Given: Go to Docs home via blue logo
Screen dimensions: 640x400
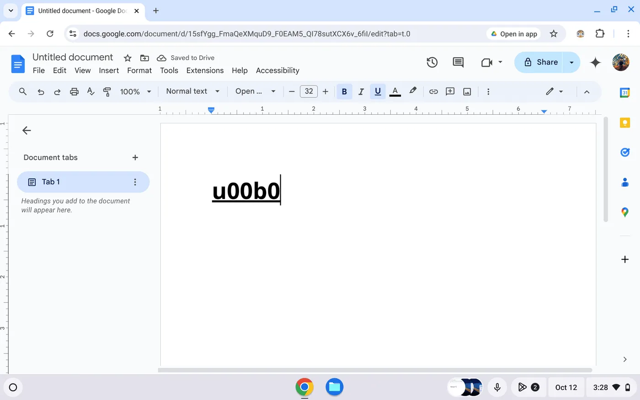Looking at the screenshot, I should click(18, 64).
